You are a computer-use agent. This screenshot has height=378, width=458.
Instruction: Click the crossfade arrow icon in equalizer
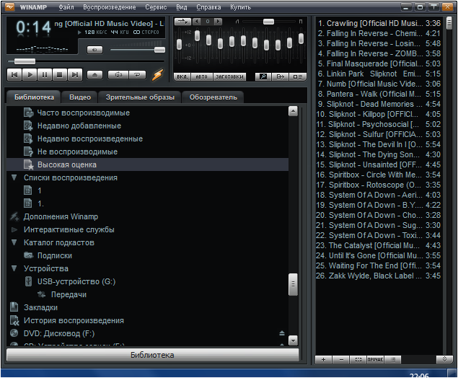[x=280, y=77]
